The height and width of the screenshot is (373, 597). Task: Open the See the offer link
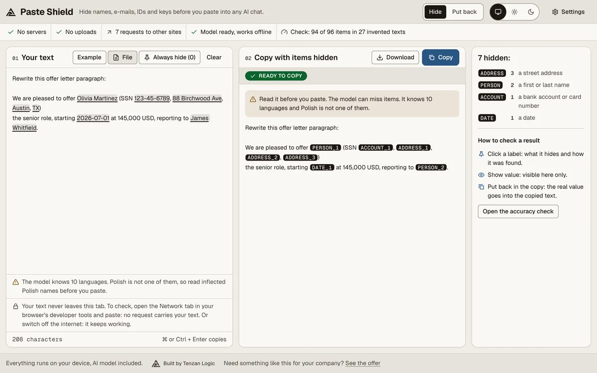pyautogui.click(x=363, y=363)
